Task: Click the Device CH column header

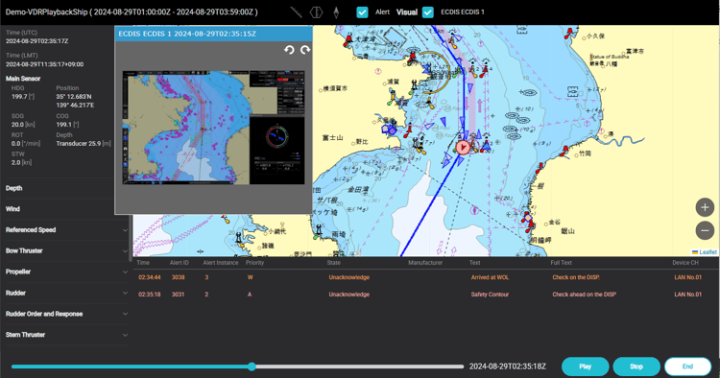Action: 685,263
